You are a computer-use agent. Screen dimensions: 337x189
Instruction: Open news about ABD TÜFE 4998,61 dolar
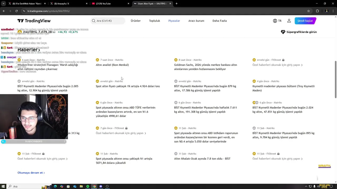(x=126, y=112)
